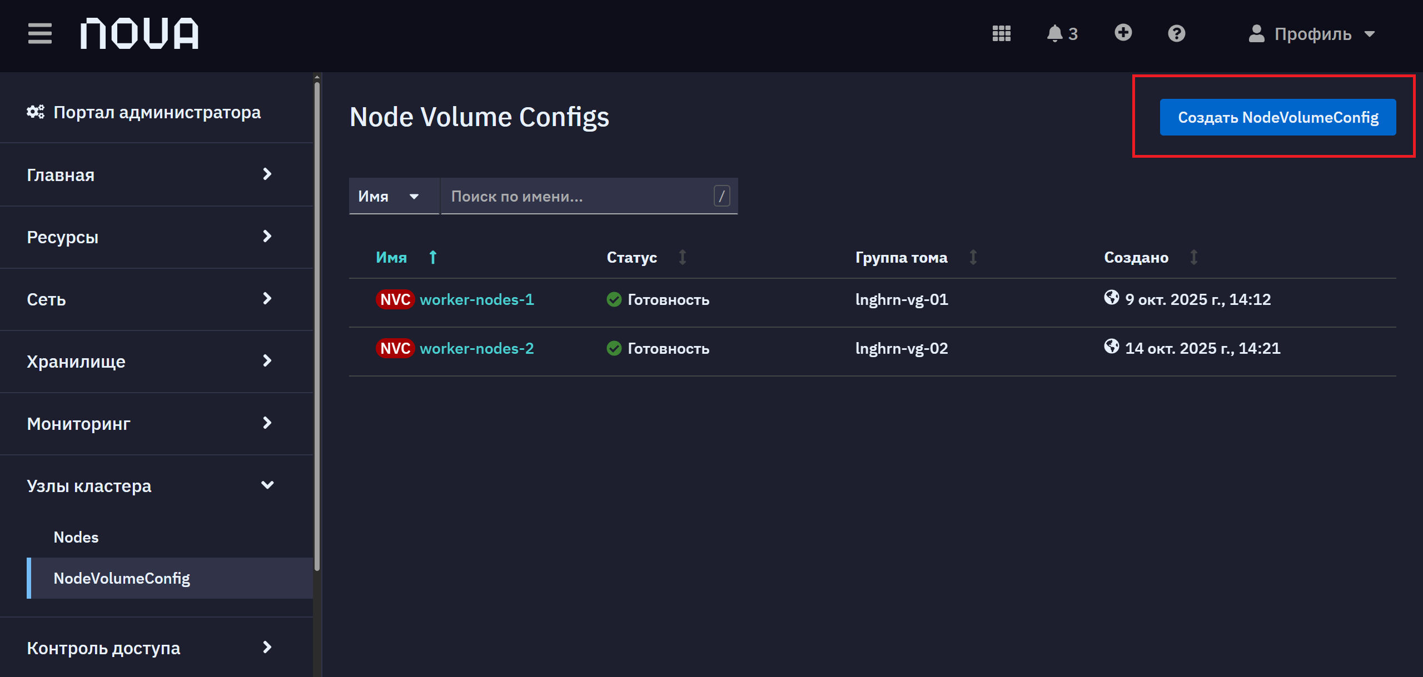The image size is (1423, 677).
Task: Click the Создано column header
Action: tap(1136, 257)
